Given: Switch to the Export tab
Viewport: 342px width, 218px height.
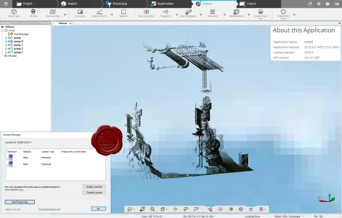Looking at the screenshot, I should pos(259,4).
